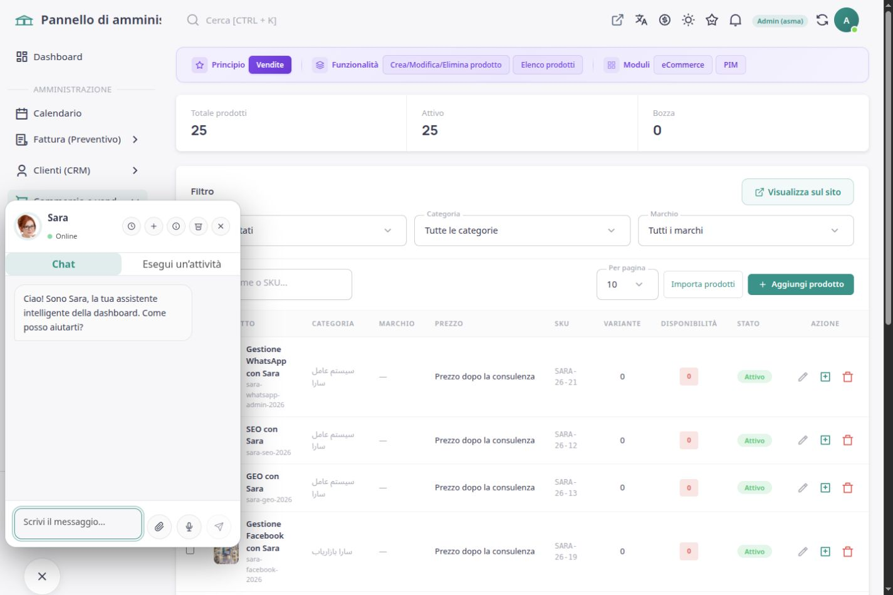Attach a file with the paperclip icon
The height and width of the screenshot is (595, 893).
click(x=159, y=527)
